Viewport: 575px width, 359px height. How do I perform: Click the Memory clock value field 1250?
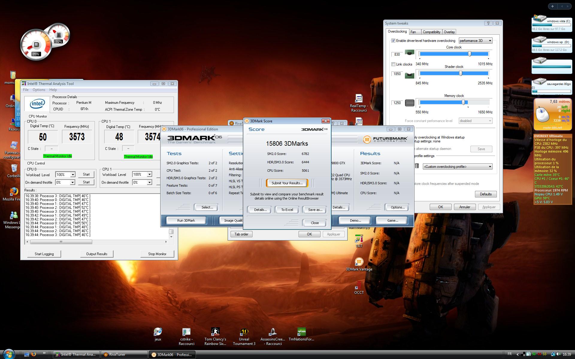click(397, 103)
